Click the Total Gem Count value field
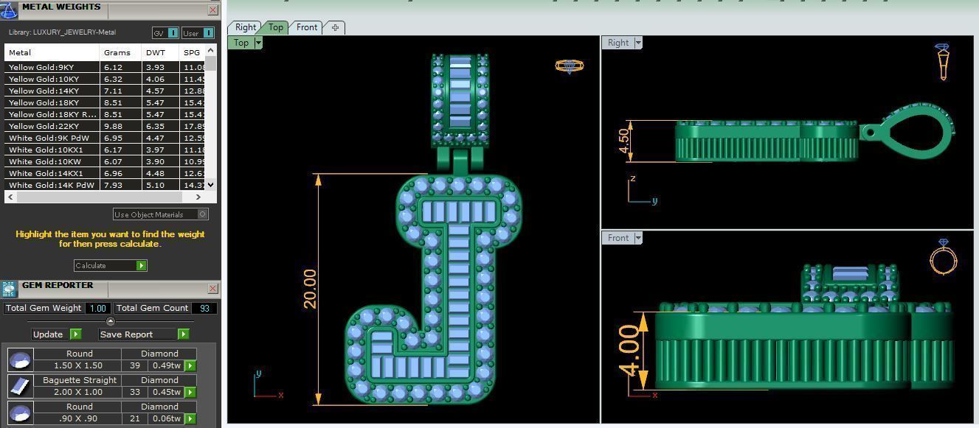Image resolution: width=979 pixels, height=428 pixels. point(206,308)
